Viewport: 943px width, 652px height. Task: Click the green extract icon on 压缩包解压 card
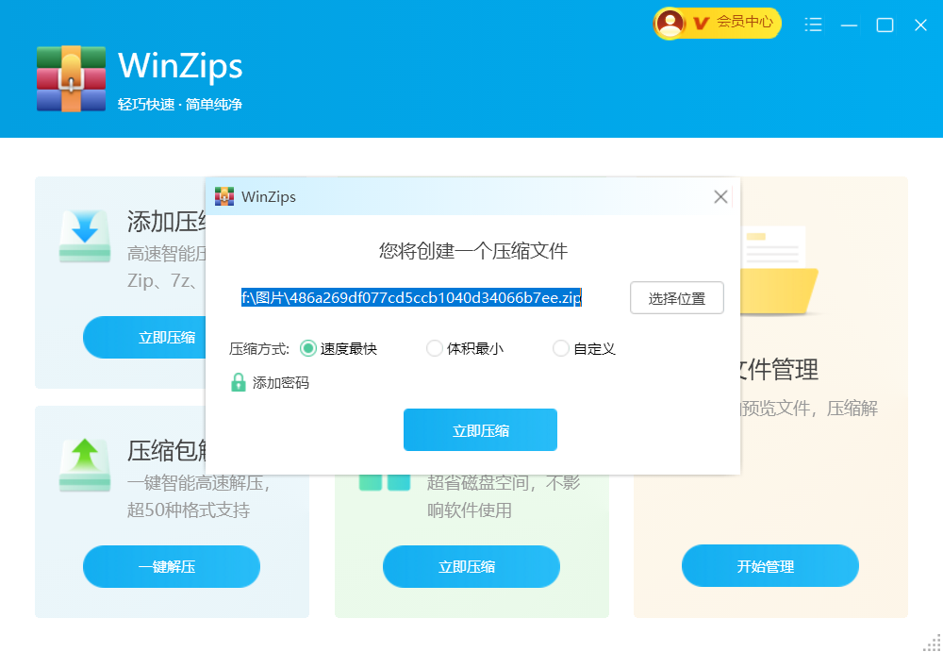(84, 462)
